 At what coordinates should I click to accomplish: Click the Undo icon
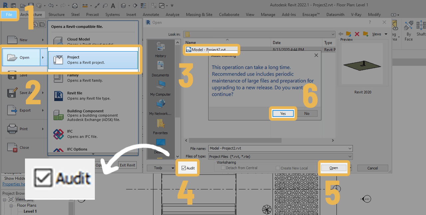(51, 5)
